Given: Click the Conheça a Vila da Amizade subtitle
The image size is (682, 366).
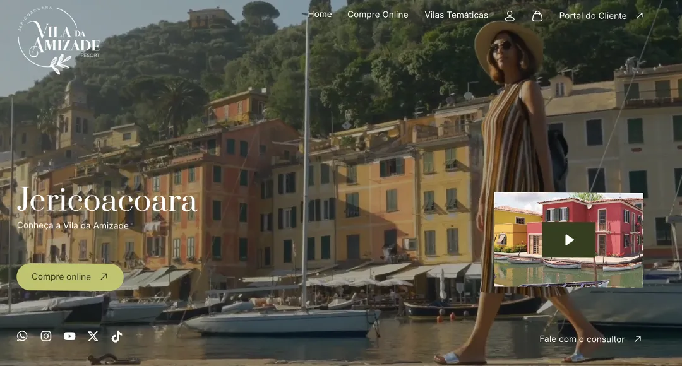Looking at the screenshot, I should tap(73, 226).
